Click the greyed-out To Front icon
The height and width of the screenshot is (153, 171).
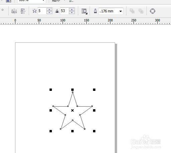point(132,11)
